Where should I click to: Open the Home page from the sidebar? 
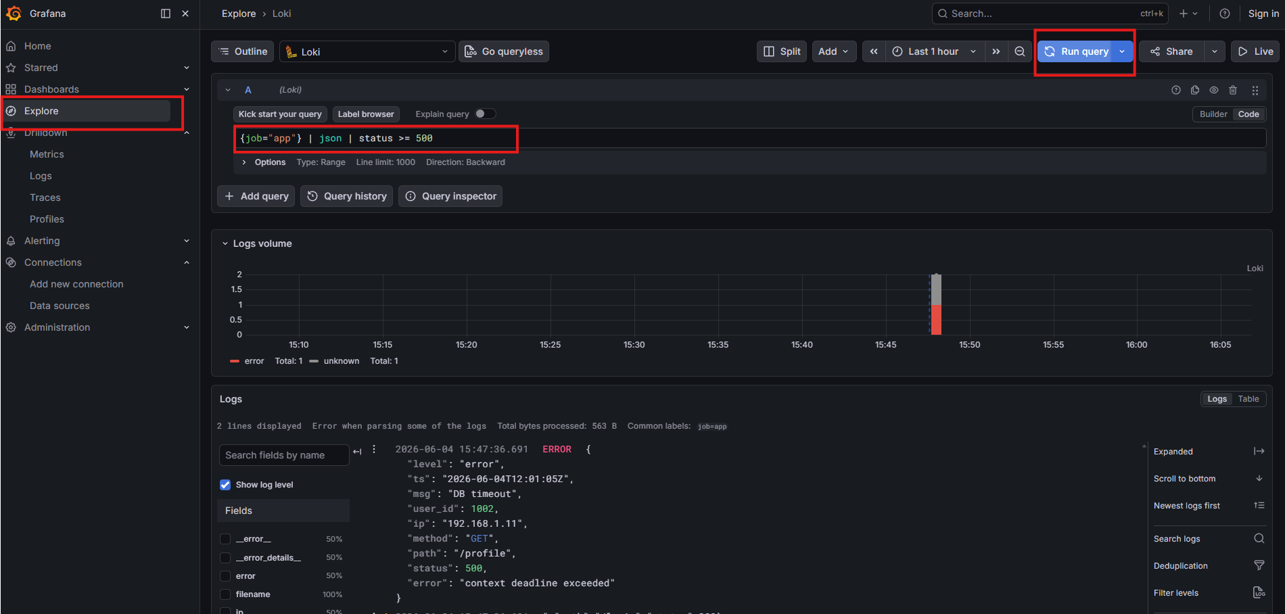[x=38, y=46]
